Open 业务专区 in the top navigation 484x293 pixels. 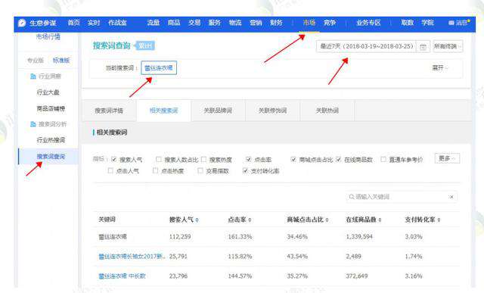coord(368,23)
